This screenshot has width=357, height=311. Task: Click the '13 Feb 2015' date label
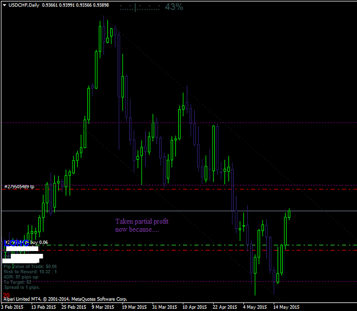(x=43, y=307)
